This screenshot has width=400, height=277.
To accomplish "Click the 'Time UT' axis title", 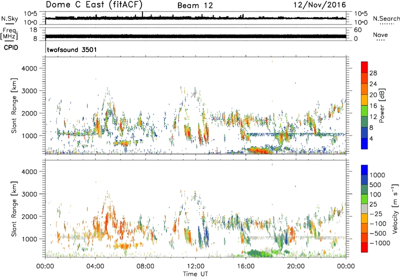I will pyautogui.click(x=195, y=274).
